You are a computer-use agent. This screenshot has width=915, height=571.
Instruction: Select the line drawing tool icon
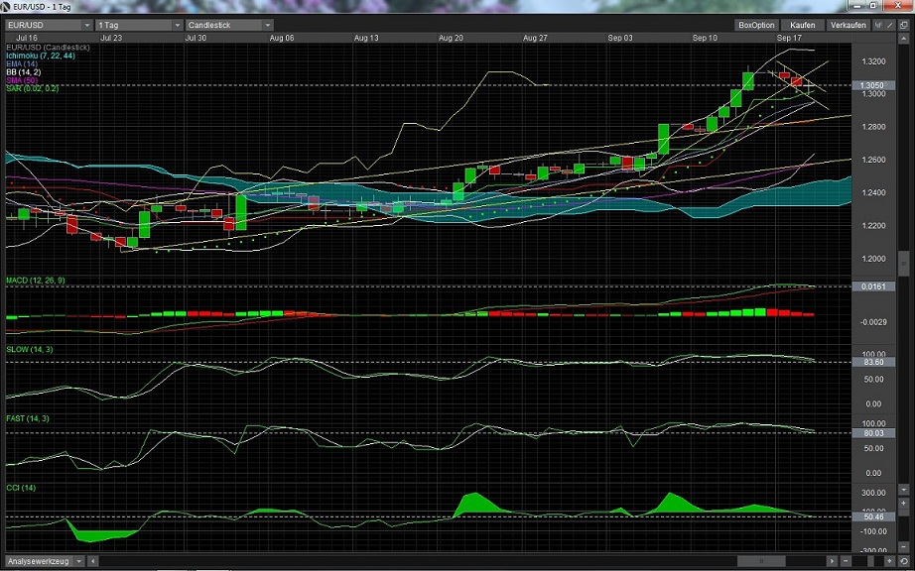(x=890, y=25)
